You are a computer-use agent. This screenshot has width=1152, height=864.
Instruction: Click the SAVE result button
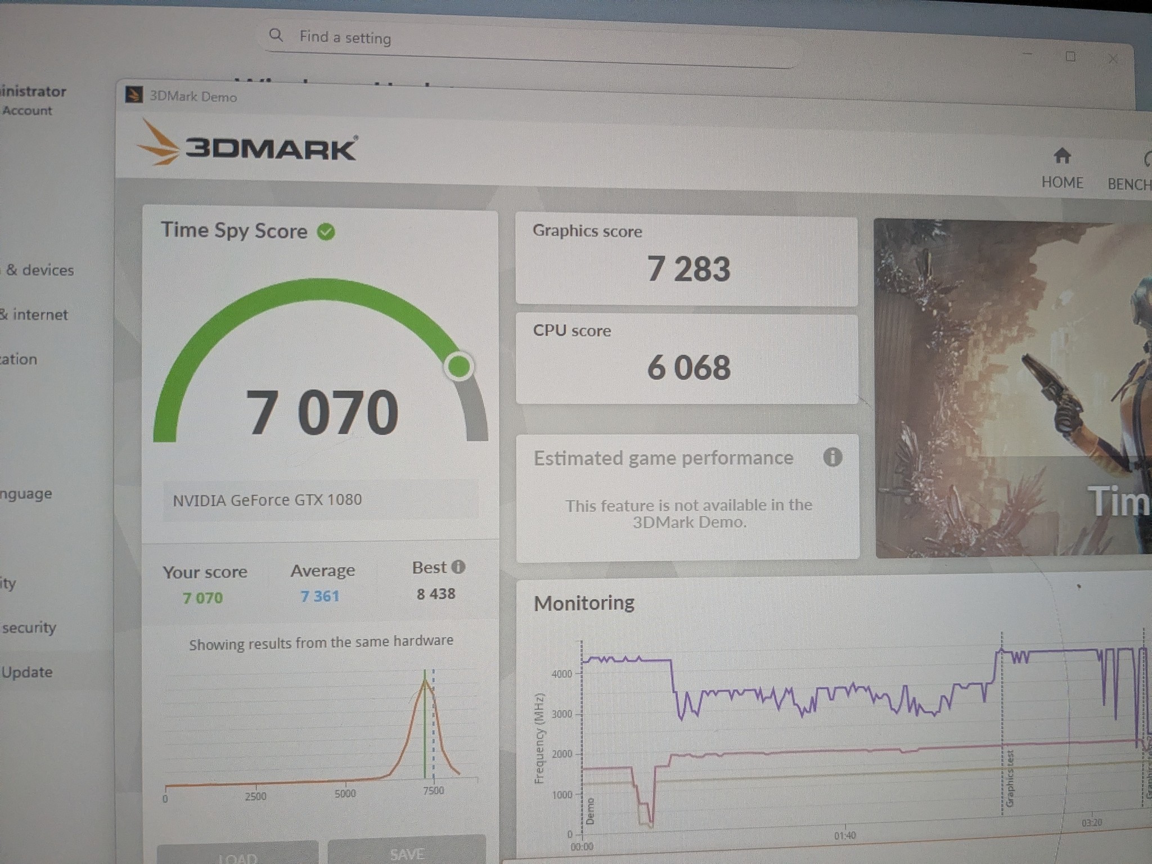pos(407,853)
